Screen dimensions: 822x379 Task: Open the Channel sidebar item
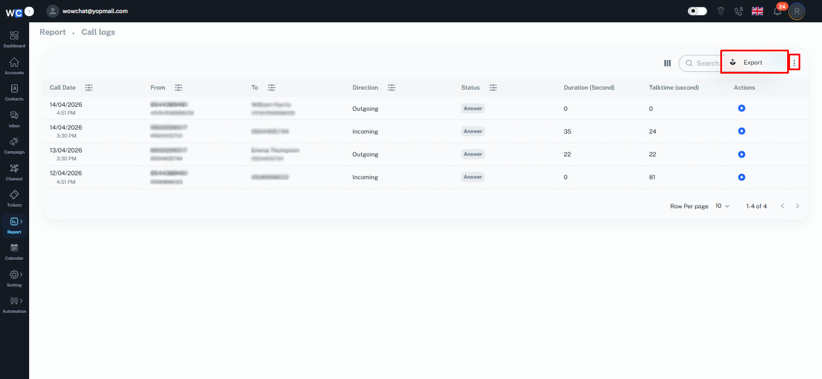coord(14,172)
